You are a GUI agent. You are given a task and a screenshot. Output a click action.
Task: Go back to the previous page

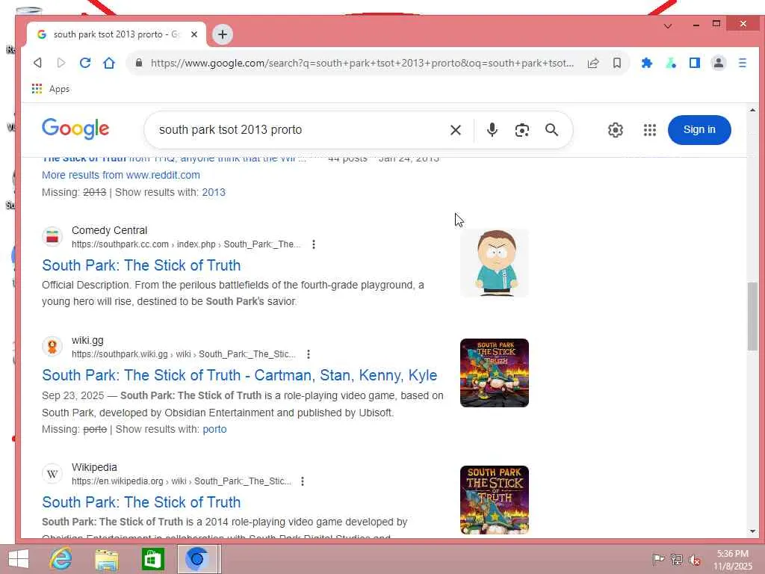click(37, 63)
